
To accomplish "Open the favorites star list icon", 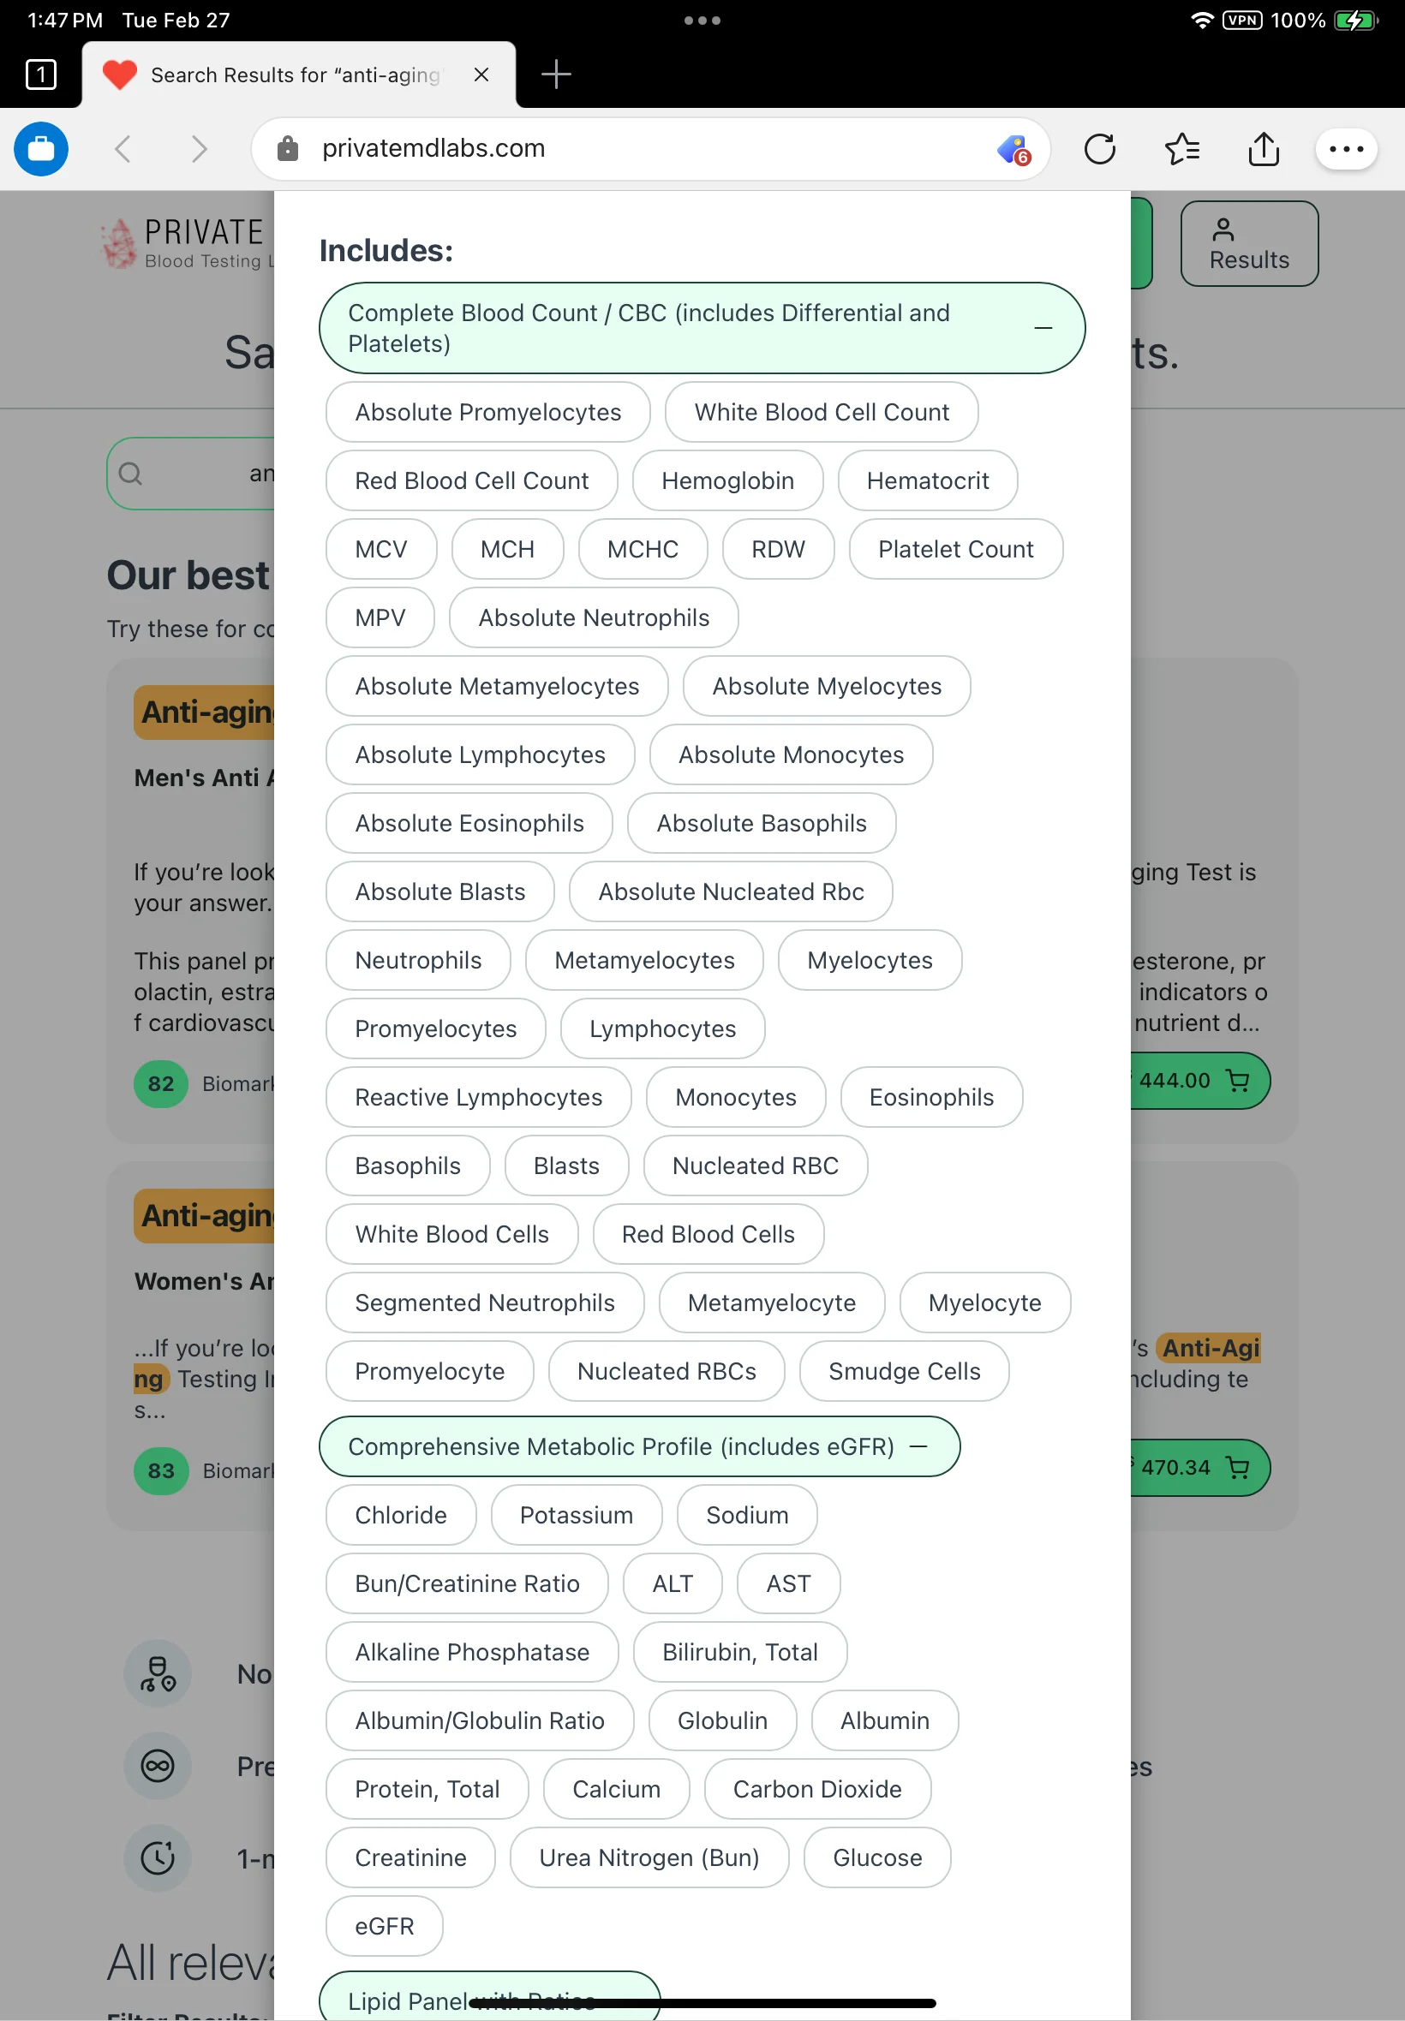I will click(1181, 149).
